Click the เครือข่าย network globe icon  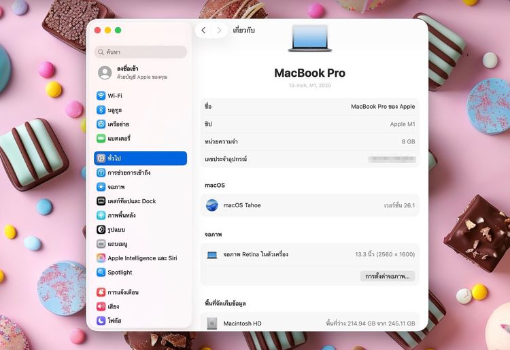(101, 124)
